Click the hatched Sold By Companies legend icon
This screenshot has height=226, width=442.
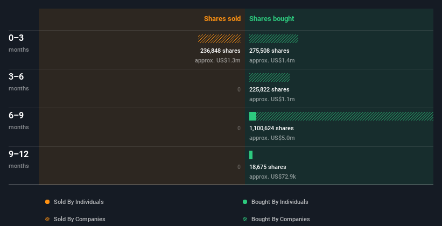pos(47,219)
